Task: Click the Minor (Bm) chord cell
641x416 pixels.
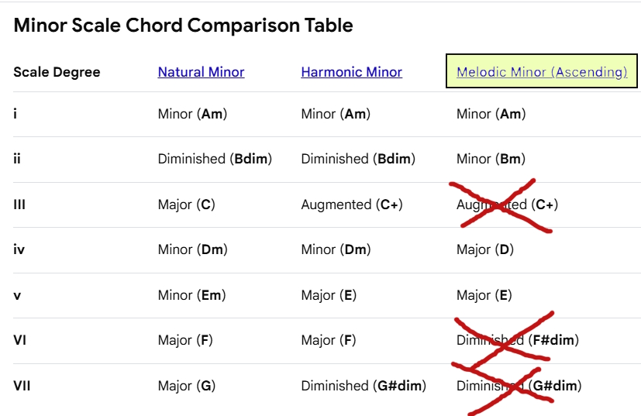Action: pyautogui.click(x=491, y=159)
